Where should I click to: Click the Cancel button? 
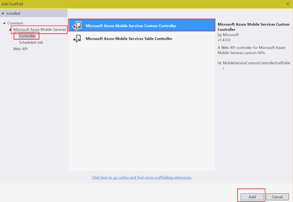(x=277, y=197)
